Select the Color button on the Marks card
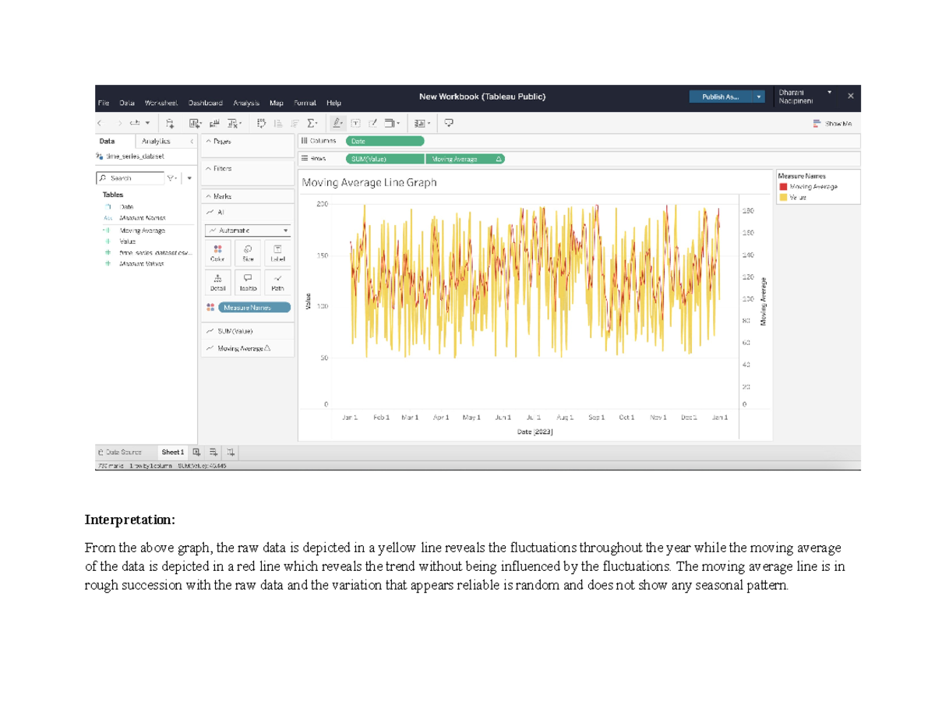This screenshot has height=722, width=935. pyautogui.click(x=217, y=253)
